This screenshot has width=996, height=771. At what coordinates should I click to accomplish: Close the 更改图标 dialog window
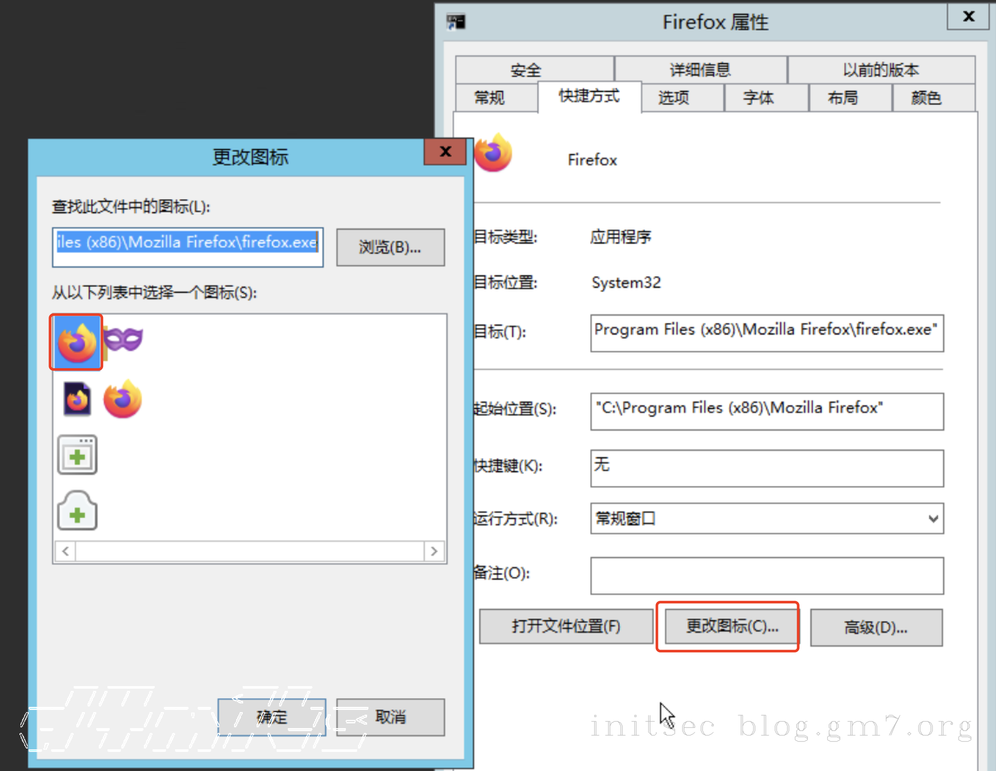[x=445, y=152]
